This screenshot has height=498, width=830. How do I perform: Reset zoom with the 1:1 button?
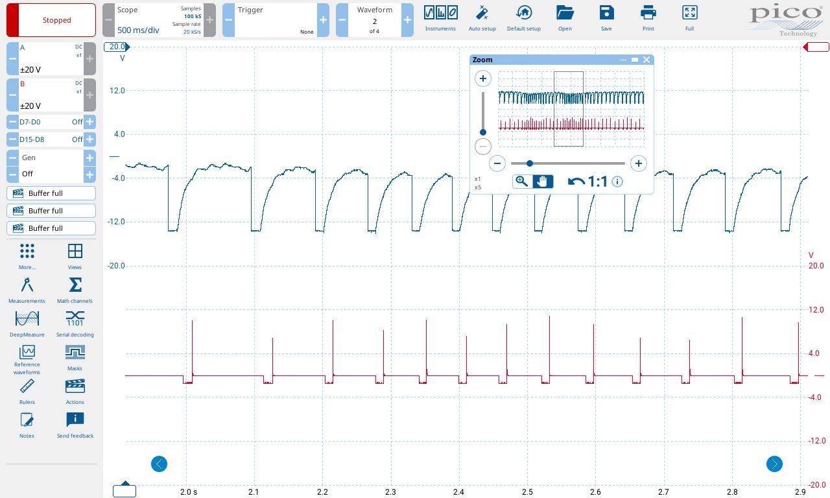click(x=588, y=182)
